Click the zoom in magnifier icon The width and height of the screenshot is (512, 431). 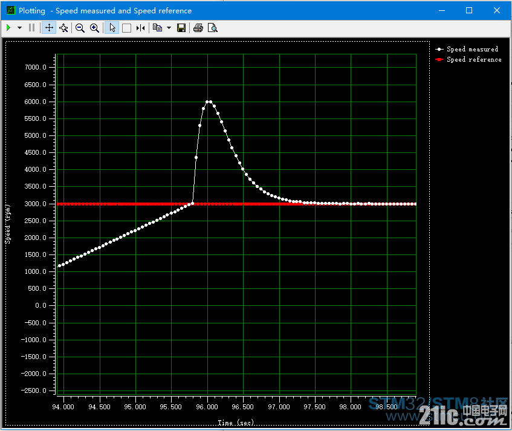(x=95, y=28)
